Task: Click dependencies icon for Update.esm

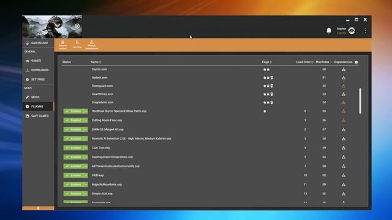Action: click(x=344, y=78)
